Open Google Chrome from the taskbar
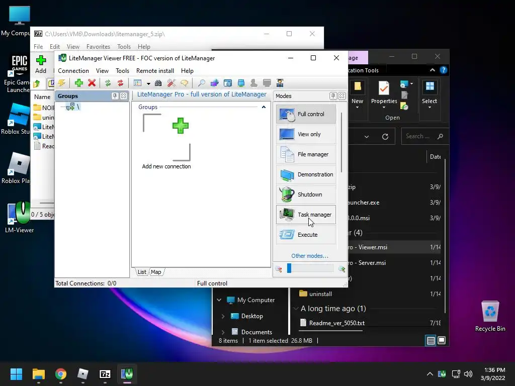The image size is (515, 386). click(x=61, y=374)
